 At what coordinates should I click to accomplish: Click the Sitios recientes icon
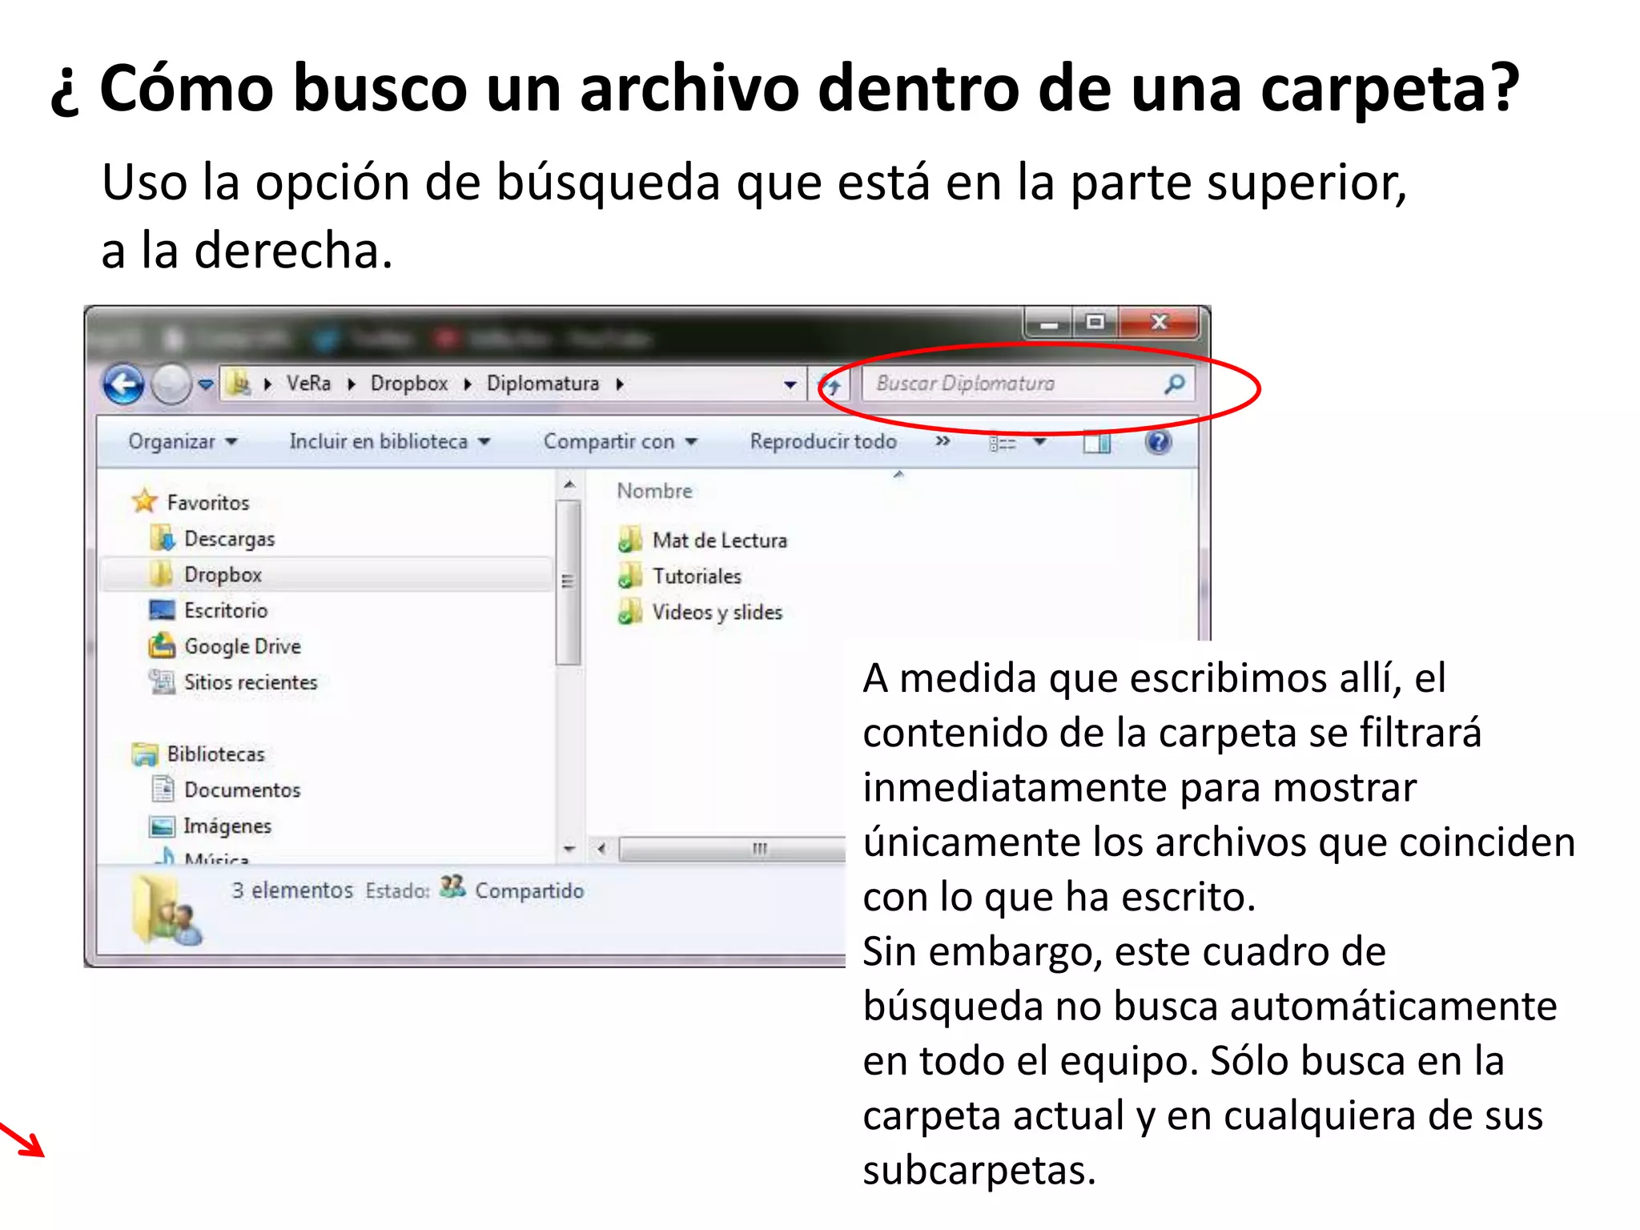point(162,681)
